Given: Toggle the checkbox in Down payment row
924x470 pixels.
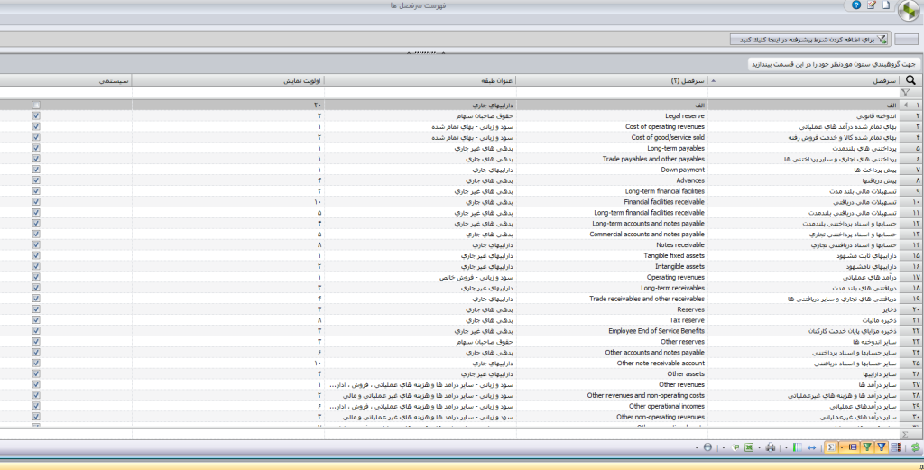Looking at the screenshot, I should click(36, 170).
